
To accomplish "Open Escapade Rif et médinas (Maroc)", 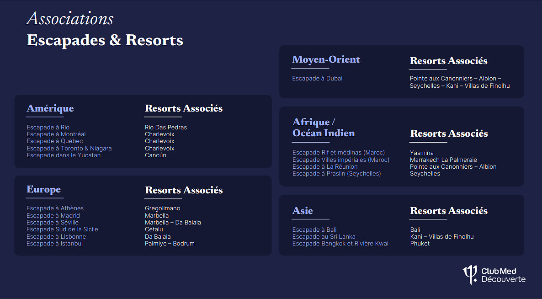I will point(339,152).
